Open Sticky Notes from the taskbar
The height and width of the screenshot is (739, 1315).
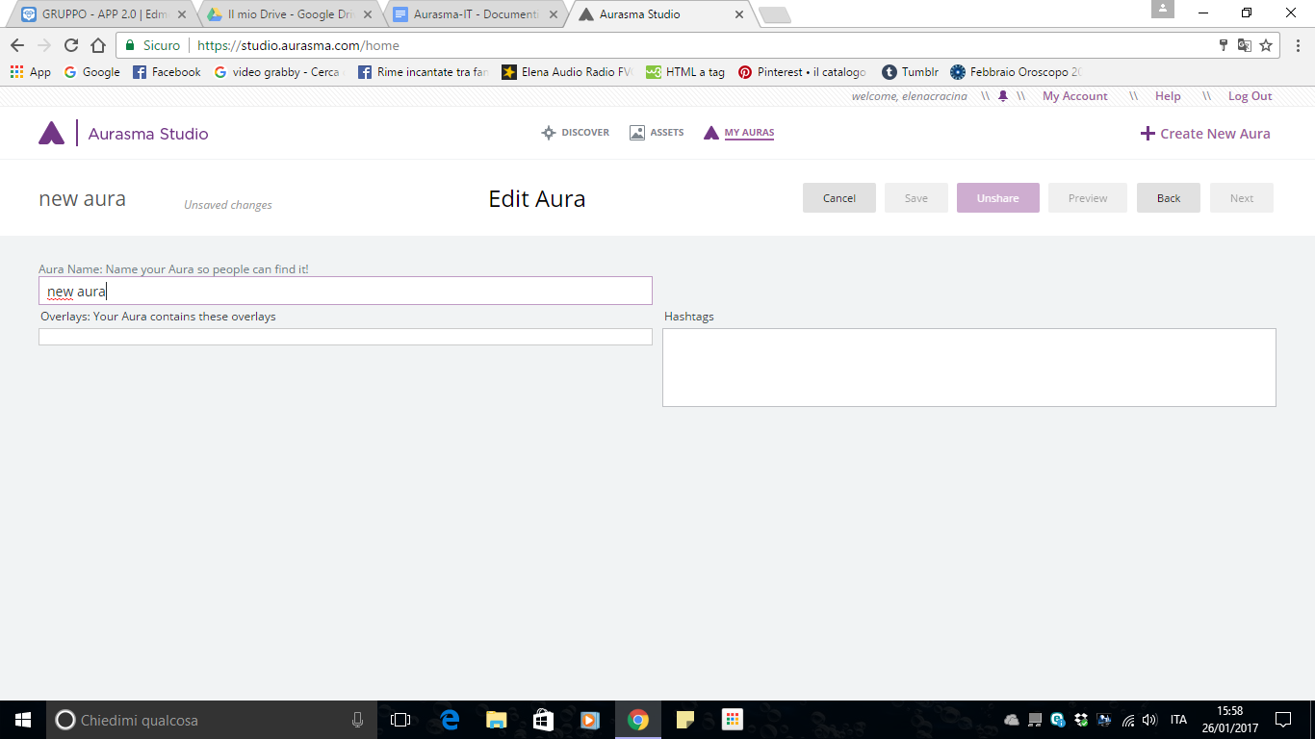click(685, 720)
